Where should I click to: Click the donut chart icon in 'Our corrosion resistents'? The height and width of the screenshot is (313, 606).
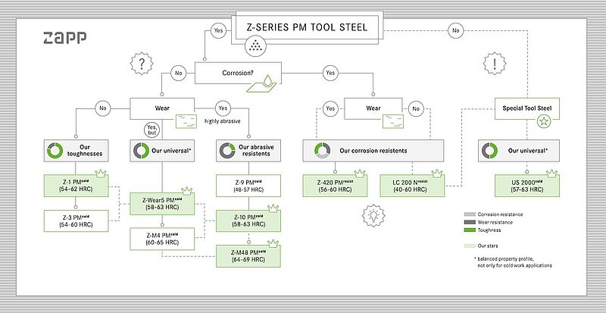click(323, 151)
